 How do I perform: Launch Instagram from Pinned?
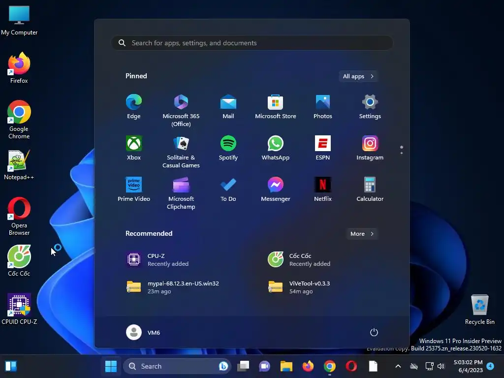(370, 148)
